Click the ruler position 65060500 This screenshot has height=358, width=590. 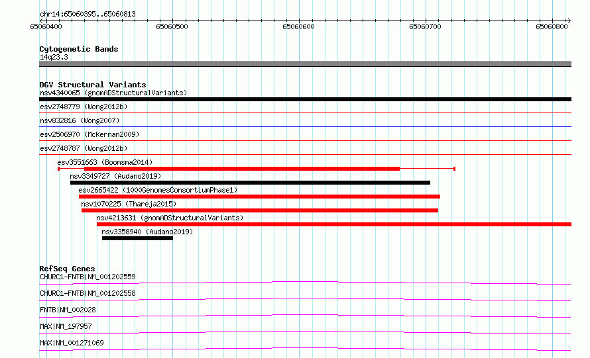(x=172, y=26)
